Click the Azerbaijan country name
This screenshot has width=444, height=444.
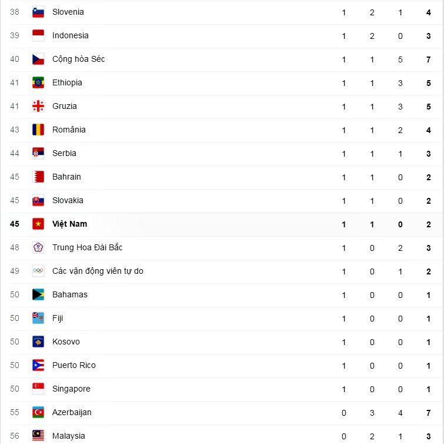click(x=72, y=412)
